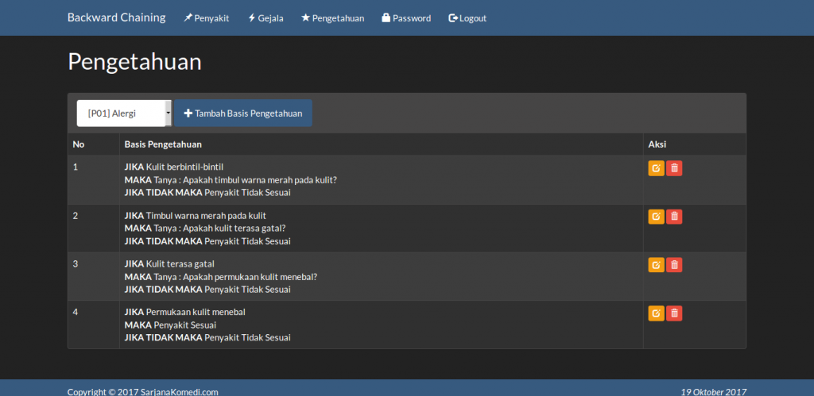
Task: Go to the Gejala page
Action: point(266,18)
